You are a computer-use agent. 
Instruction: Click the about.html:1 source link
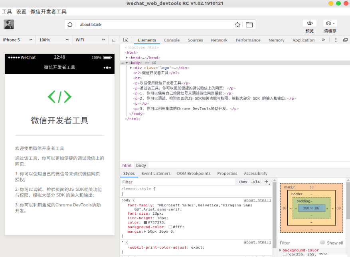[257, 200]
